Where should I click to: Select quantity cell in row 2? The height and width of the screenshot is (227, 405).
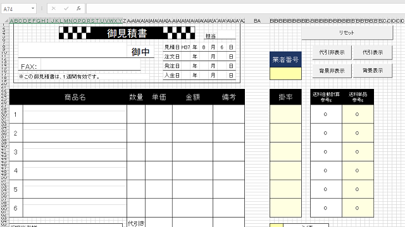pos(136,133)
